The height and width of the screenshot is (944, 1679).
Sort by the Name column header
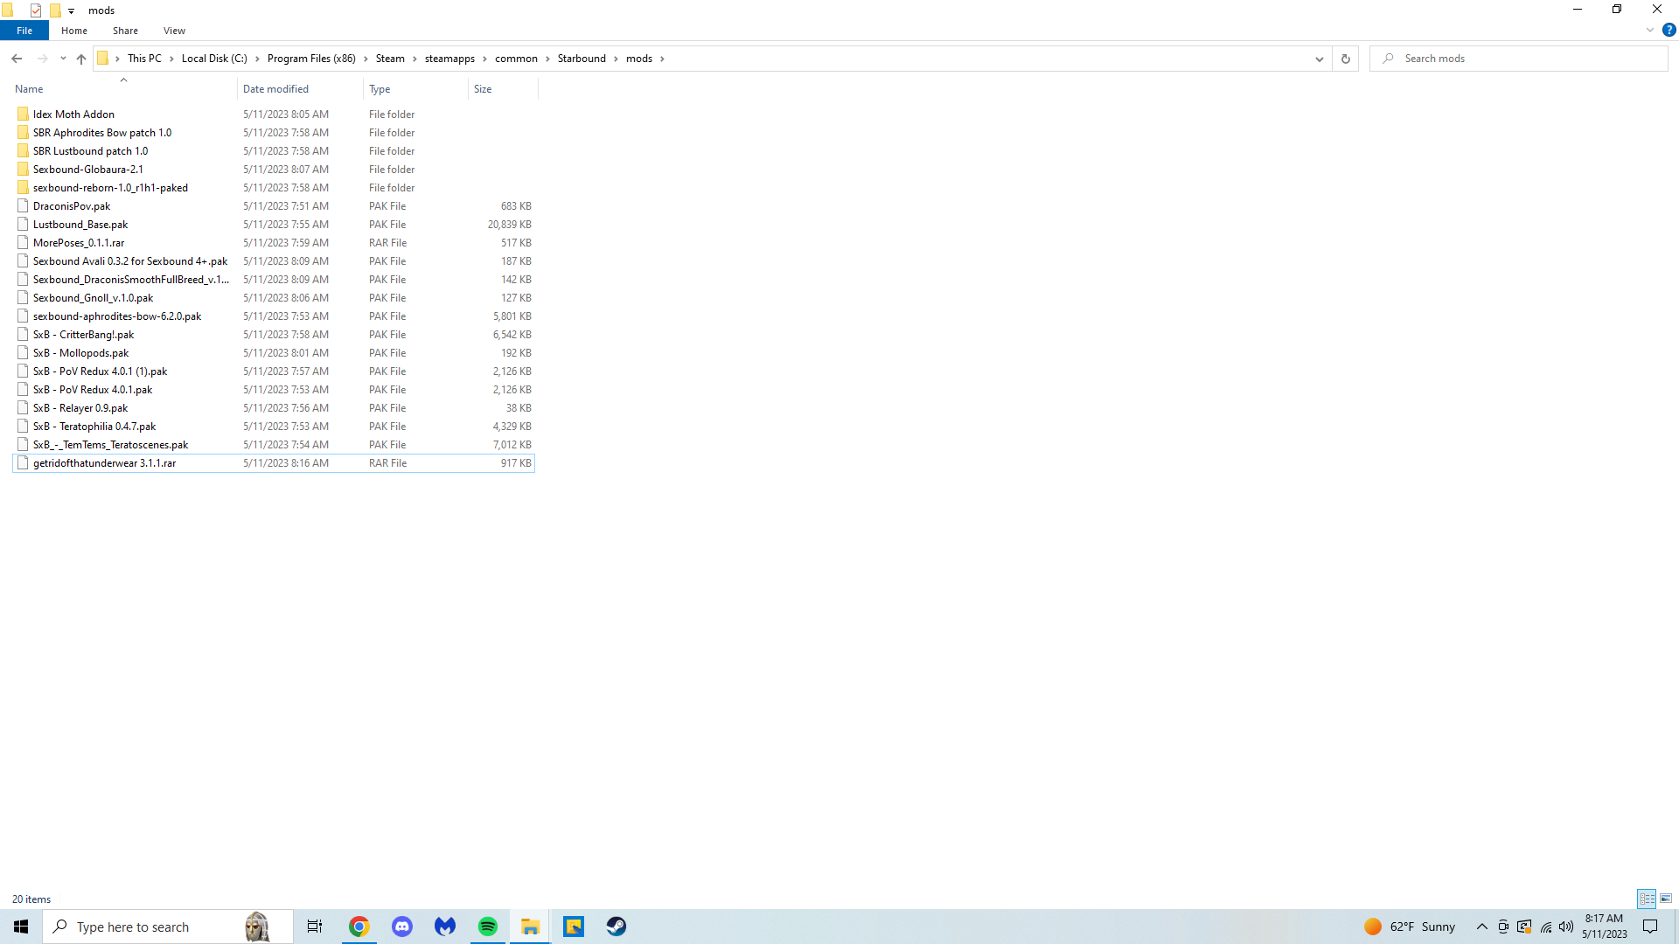pos(123,89)
